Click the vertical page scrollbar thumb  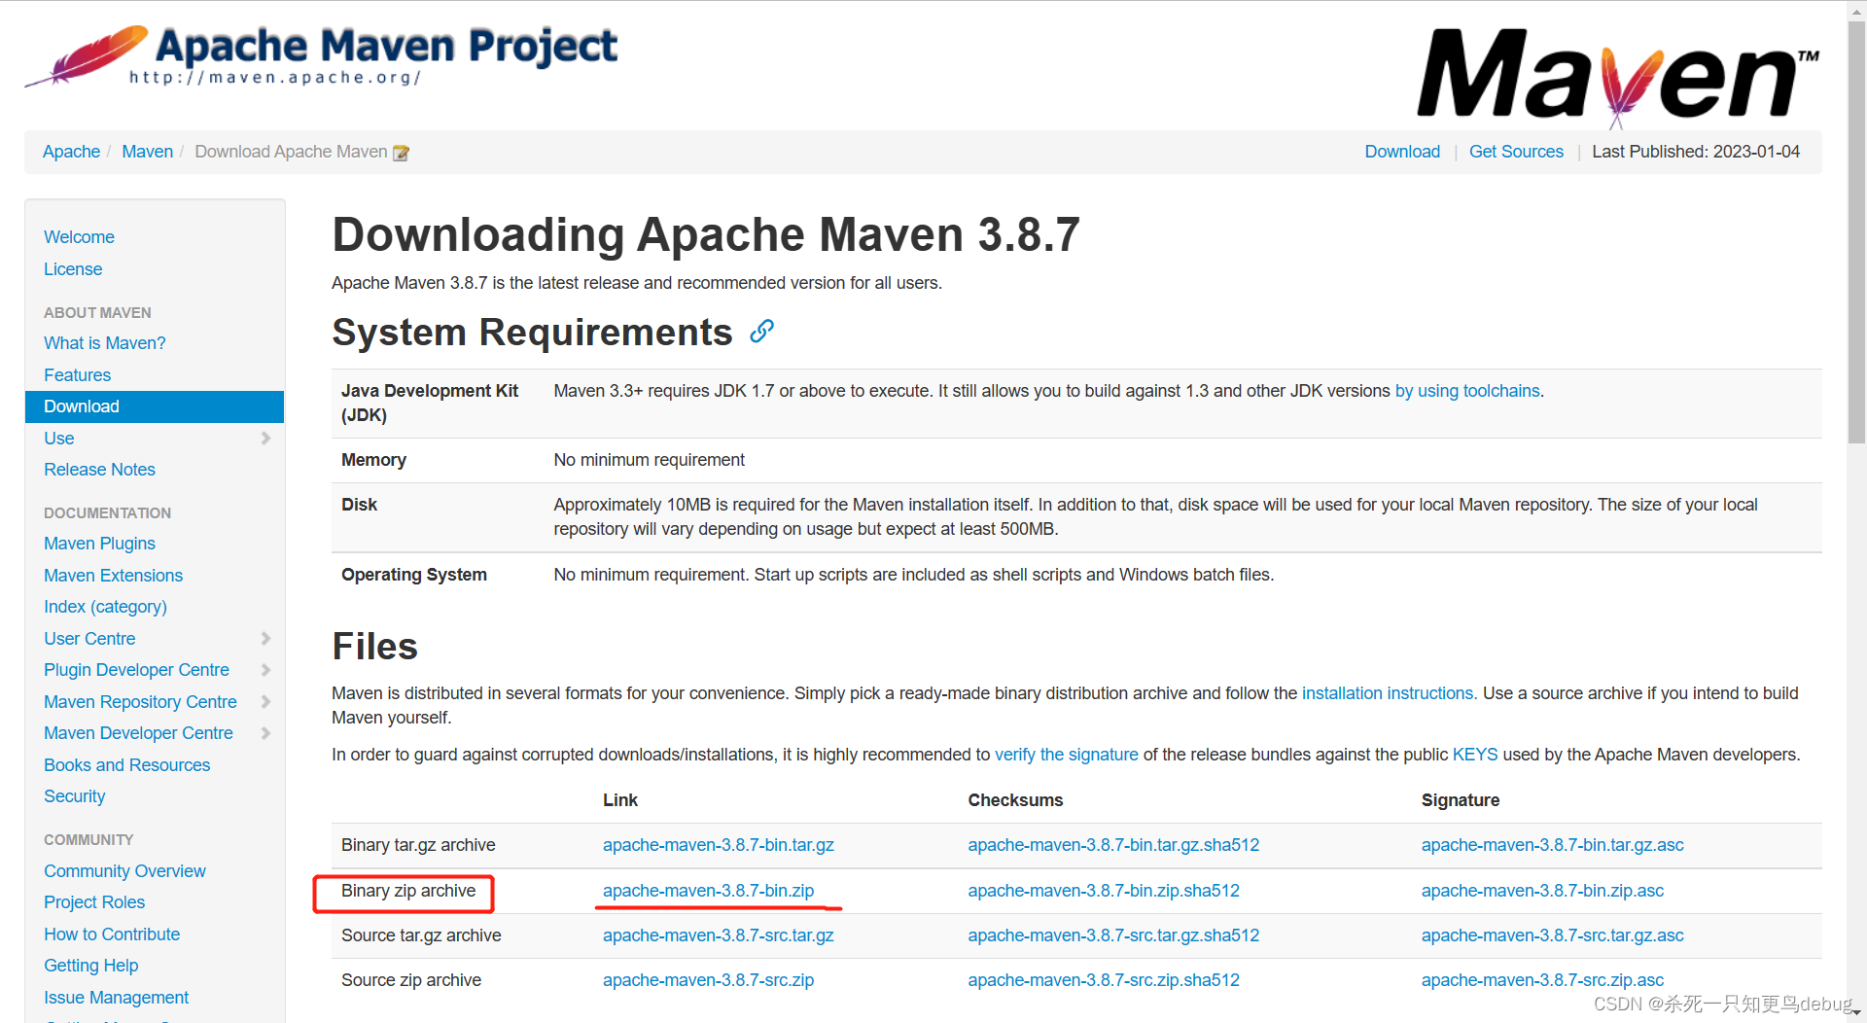(1856, 230)
